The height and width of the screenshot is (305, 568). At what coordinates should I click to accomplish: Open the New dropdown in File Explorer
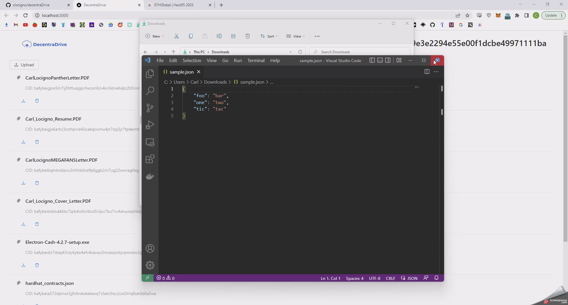click(x=154, y=36)
